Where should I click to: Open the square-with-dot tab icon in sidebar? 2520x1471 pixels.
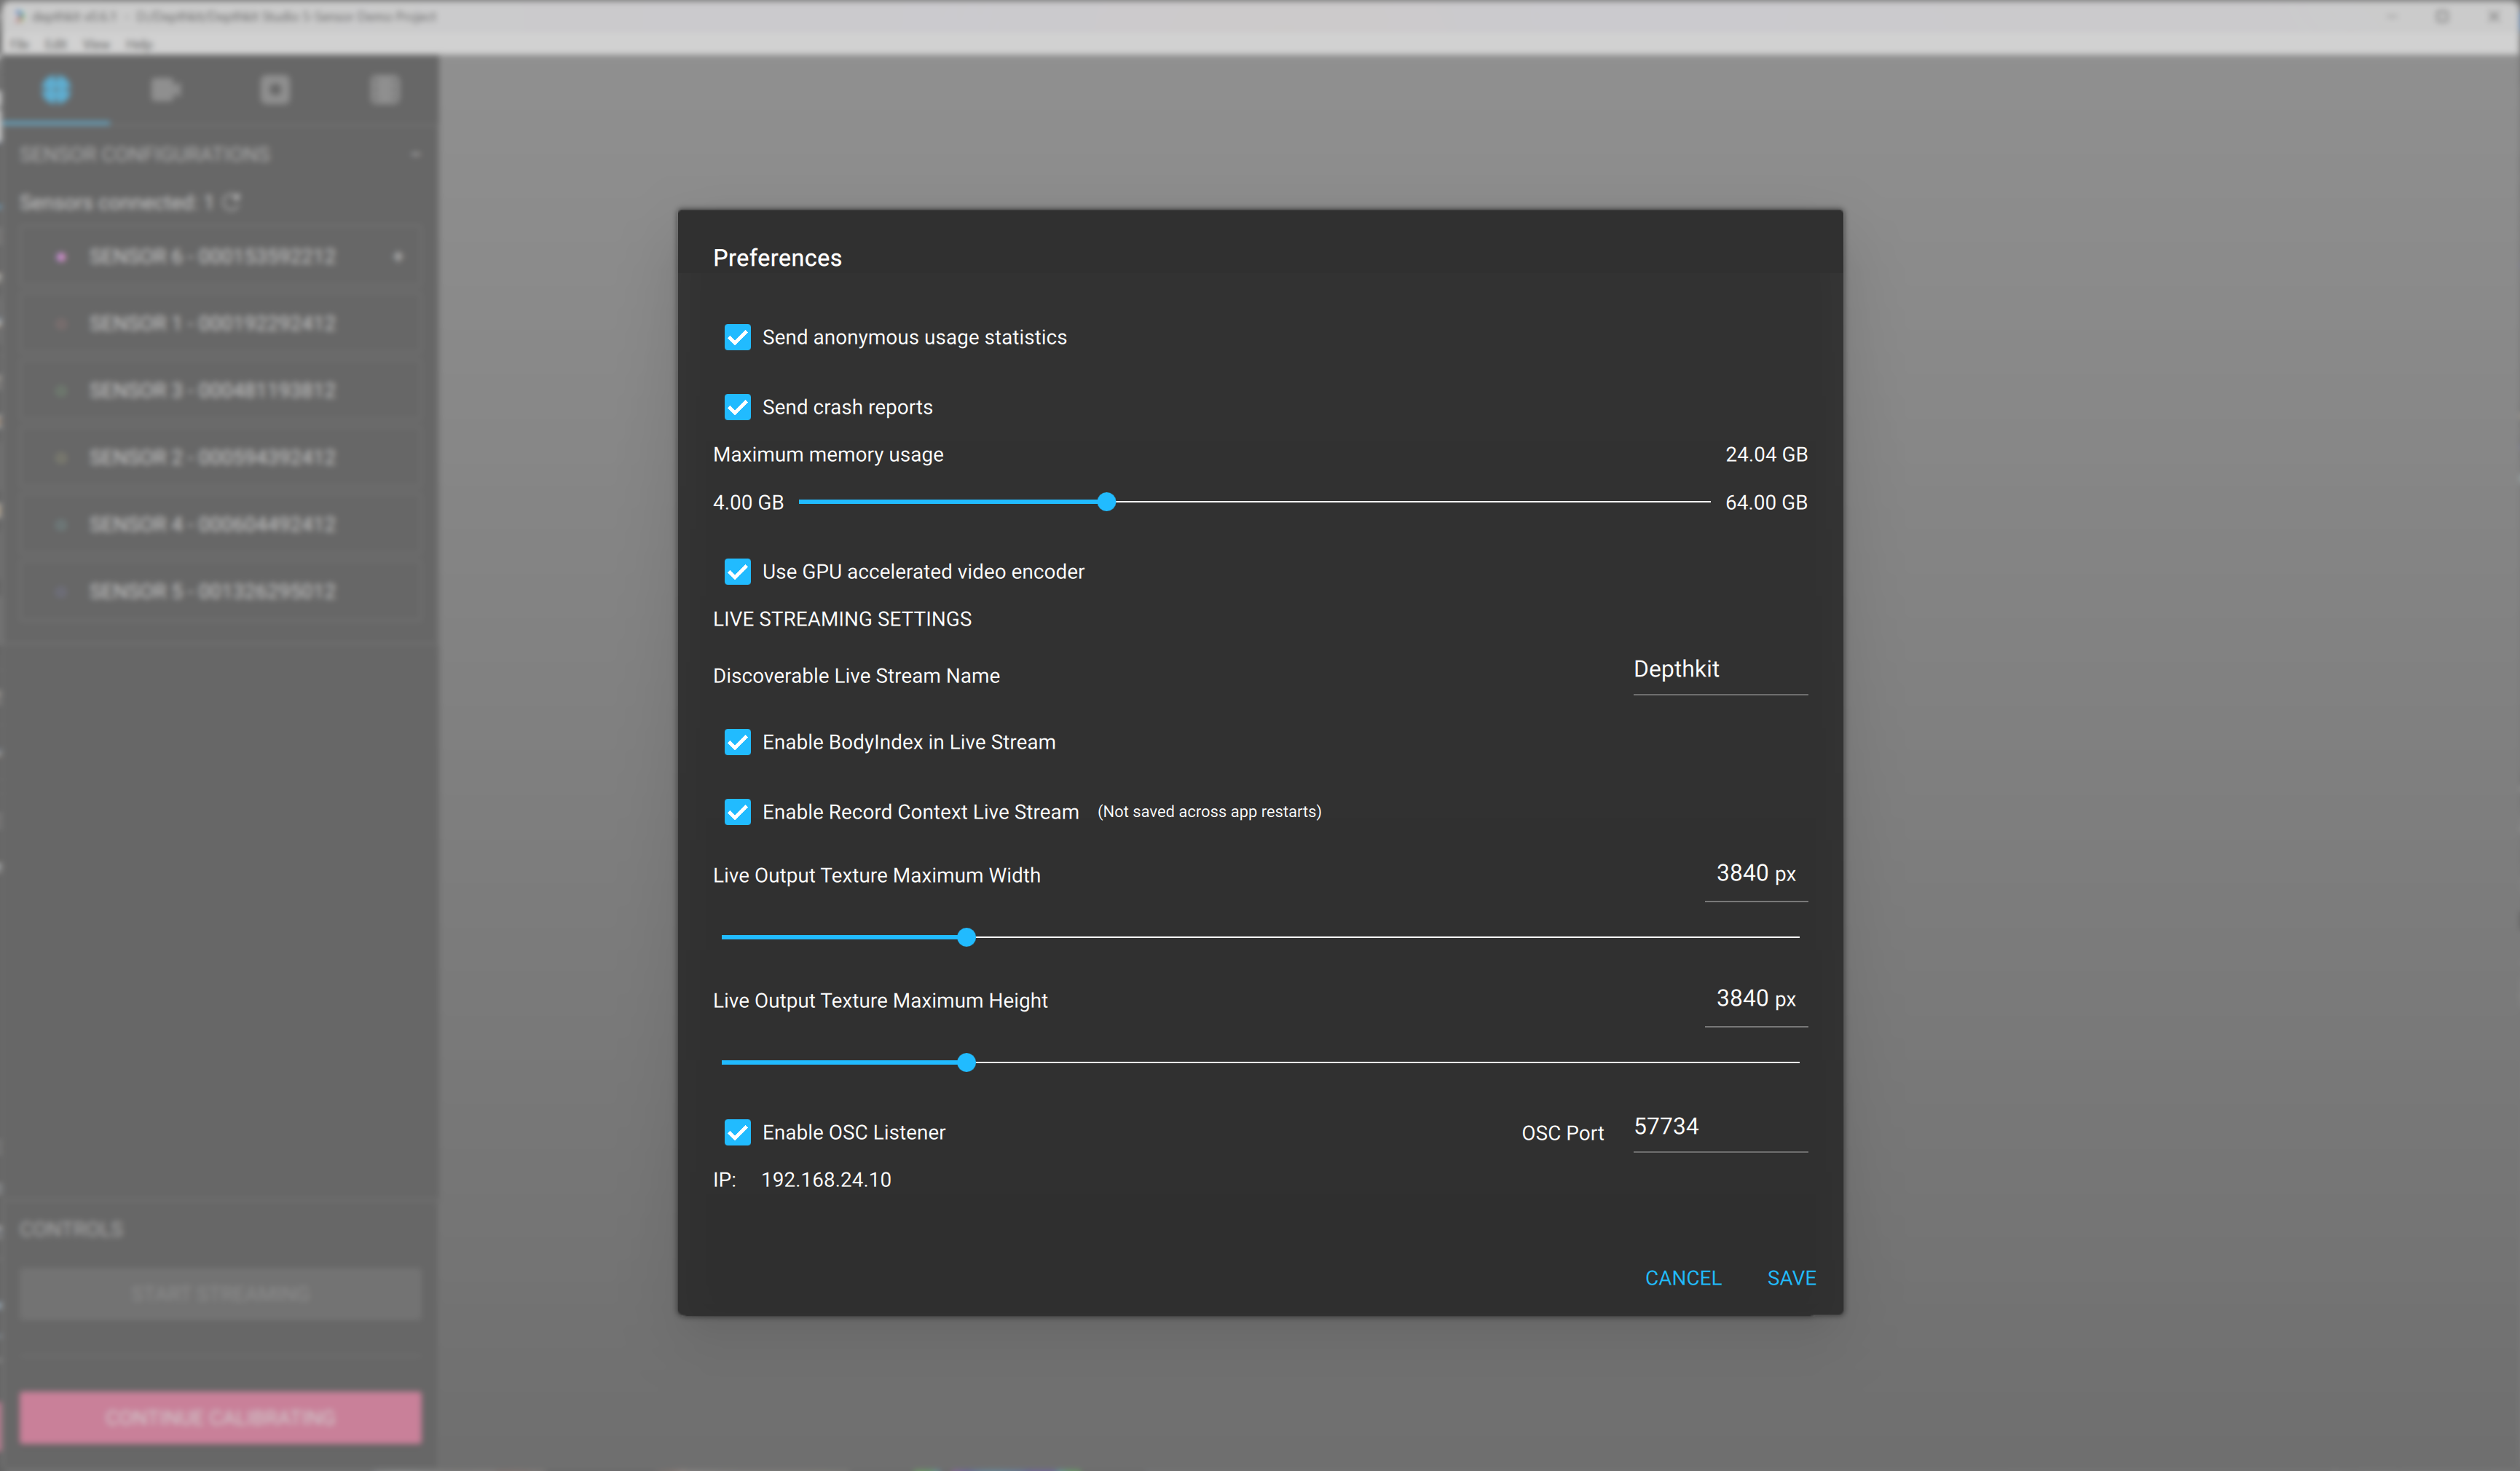pyautogui.click(x=275, y=90)
